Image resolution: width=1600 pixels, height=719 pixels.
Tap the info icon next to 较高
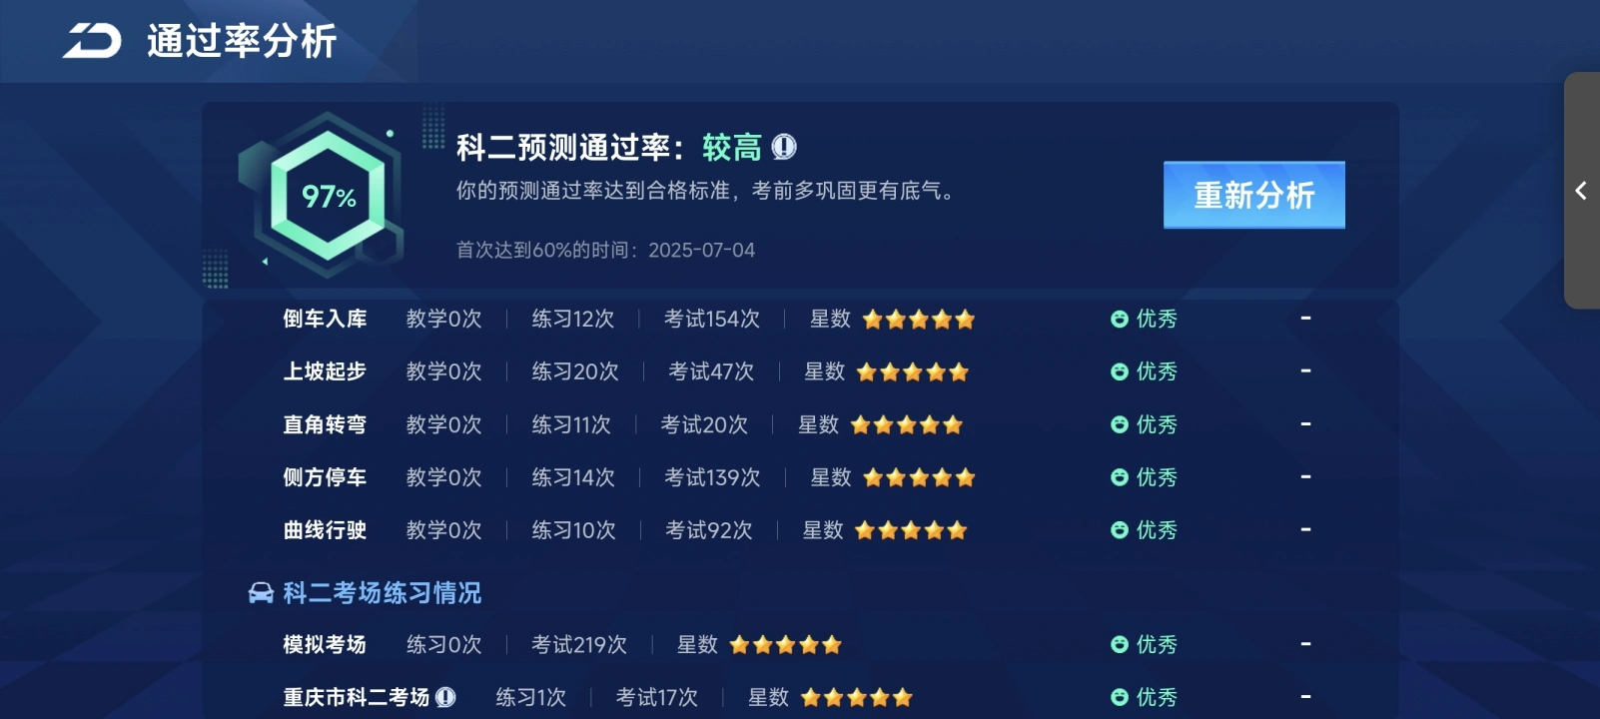(x=784, y=148)
